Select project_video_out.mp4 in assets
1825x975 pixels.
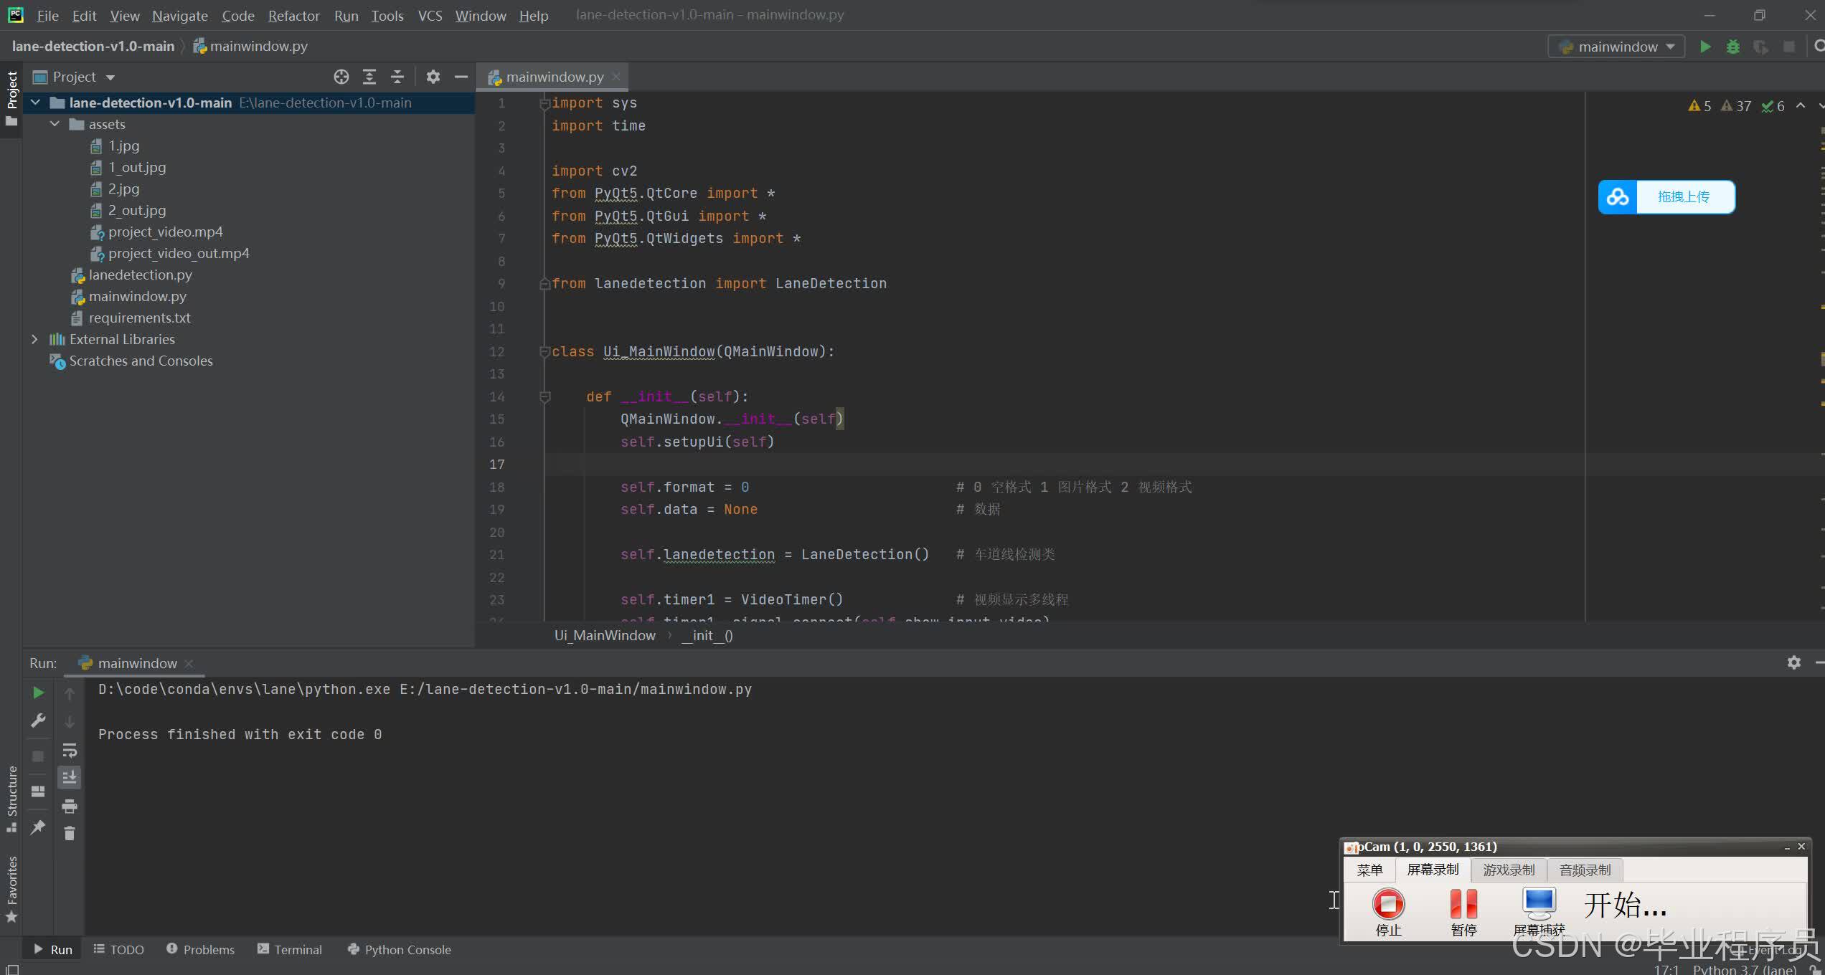[178, 253]
